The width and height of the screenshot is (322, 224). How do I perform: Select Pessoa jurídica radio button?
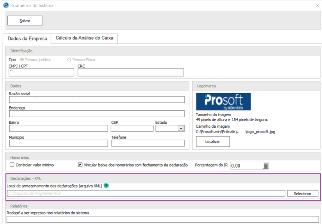click(22, 60)
